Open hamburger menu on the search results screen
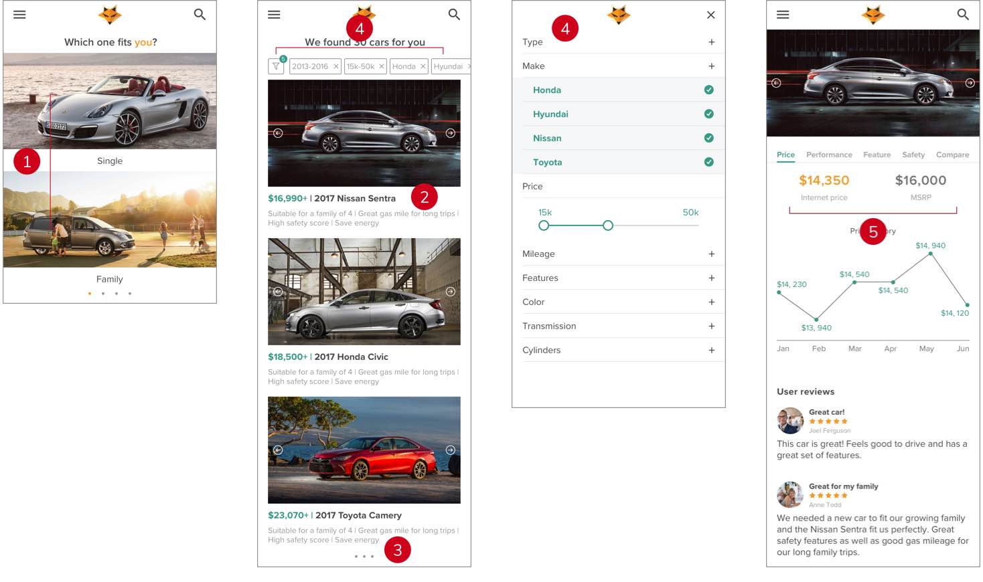 pyautogui.click(x=274, y=14)
